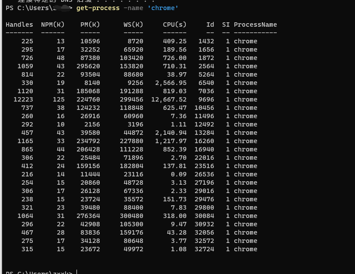Click process Id 6540

[x=206, y=83]
